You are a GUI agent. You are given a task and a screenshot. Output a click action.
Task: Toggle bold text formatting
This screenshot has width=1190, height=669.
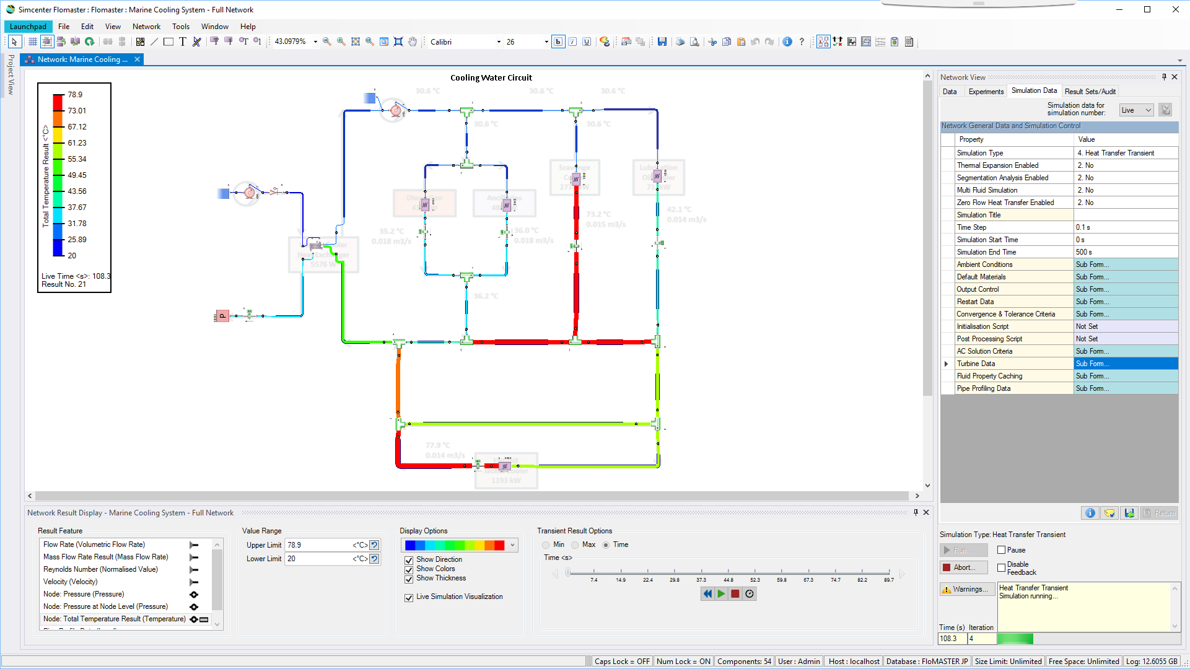(558, 42)
